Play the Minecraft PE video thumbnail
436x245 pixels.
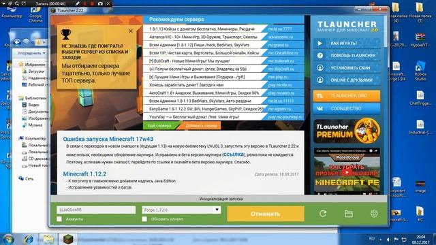click(x=347, y=171)
